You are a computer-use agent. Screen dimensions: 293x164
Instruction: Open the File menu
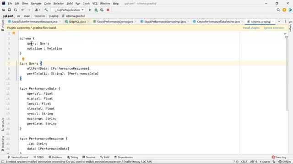click(x=10, y=3)
